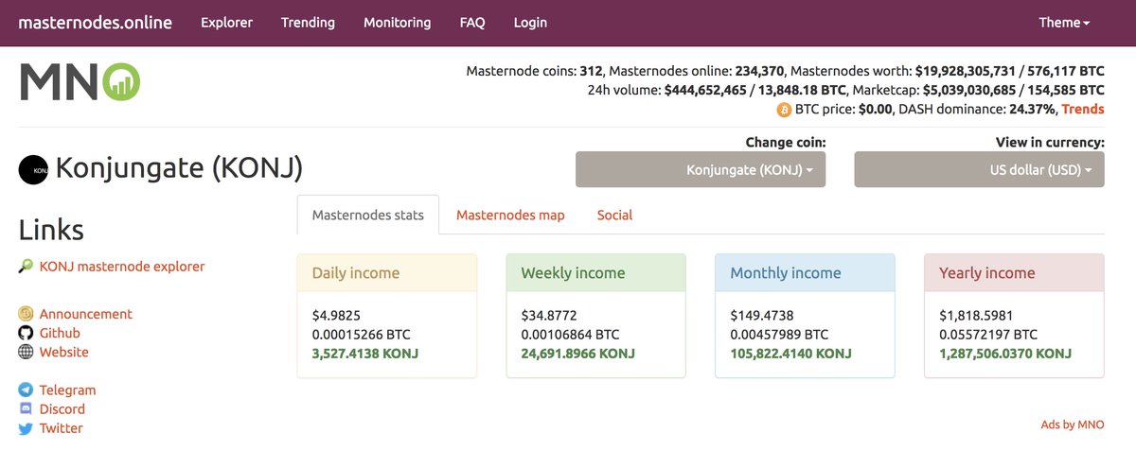The image size is (1136, 450).
Task: Open Explorer in the top navigation
Action: click(x=226, y=23)
